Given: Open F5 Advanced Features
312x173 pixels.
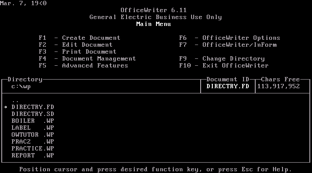Looking at the screenshot, I should (x=83, y=66).
